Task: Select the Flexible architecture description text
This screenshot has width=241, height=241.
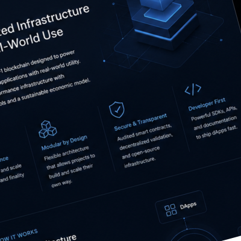Action: 69,167
